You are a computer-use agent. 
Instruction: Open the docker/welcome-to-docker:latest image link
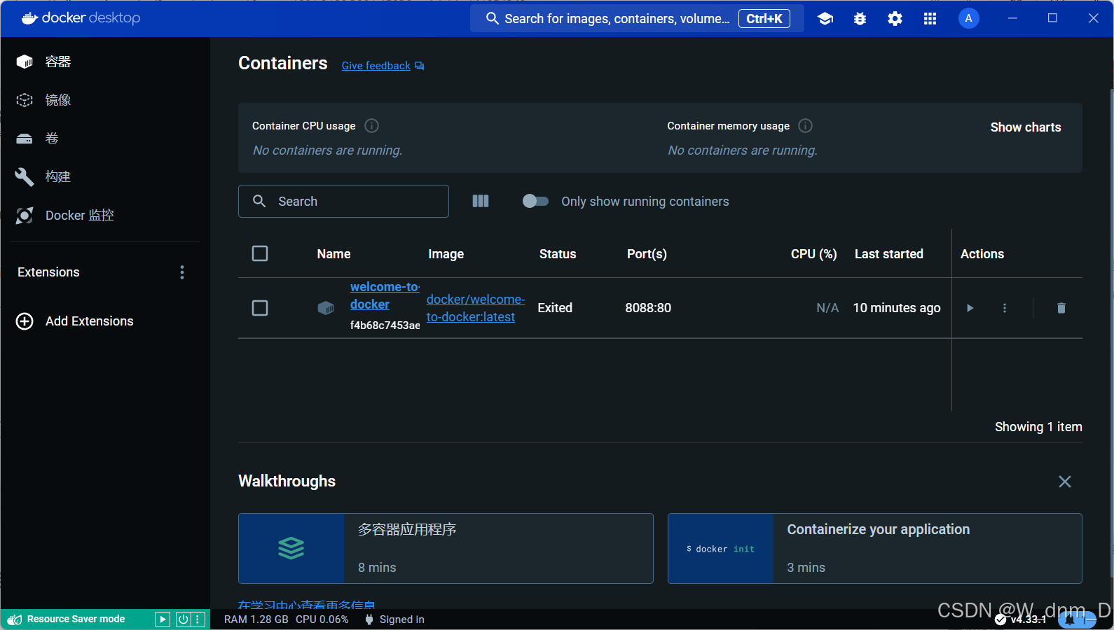point(476,308)
